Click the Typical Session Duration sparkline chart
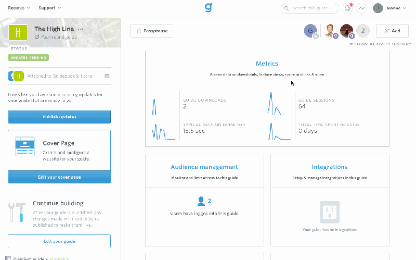Screen dimensions: 416x260 (x=163, y=132)
